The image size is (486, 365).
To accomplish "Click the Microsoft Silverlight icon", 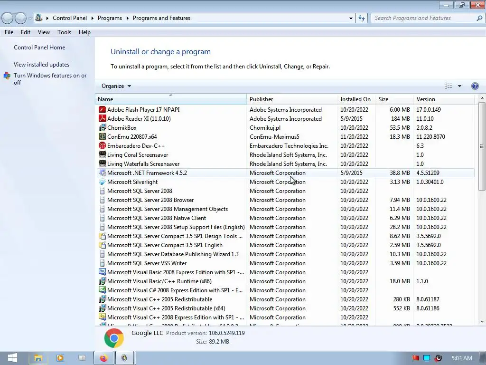I will click(102, 182).
